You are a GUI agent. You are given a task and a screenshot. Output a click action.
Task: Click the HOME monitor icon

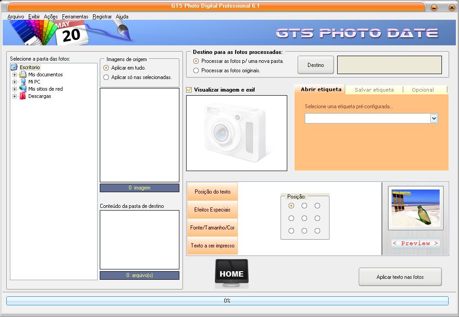[232, 273]
